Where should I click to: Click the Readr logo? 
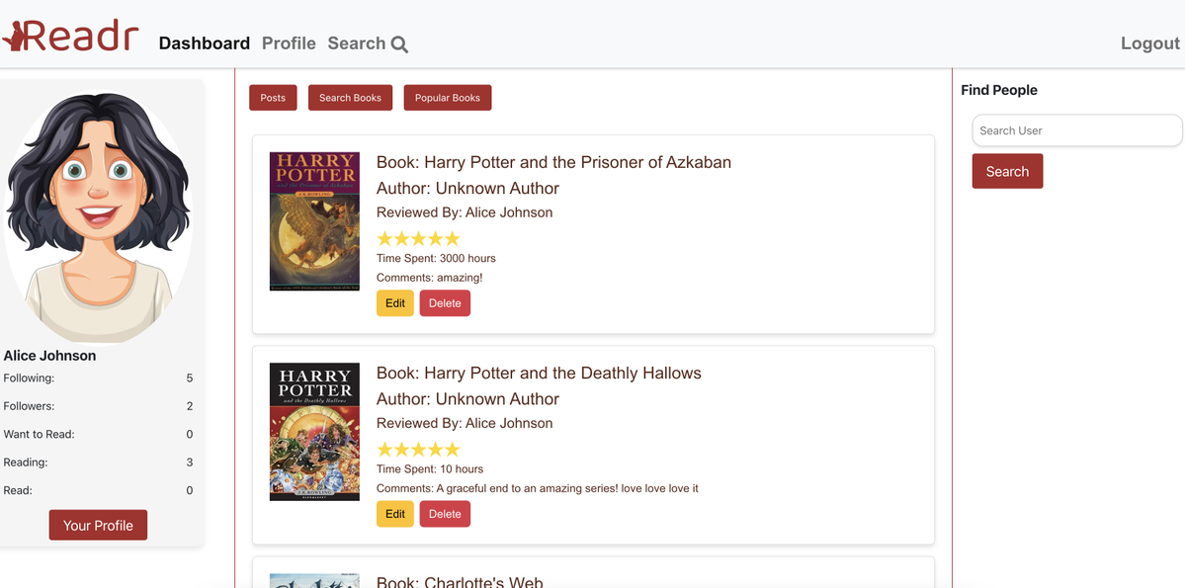coord(70,37)
